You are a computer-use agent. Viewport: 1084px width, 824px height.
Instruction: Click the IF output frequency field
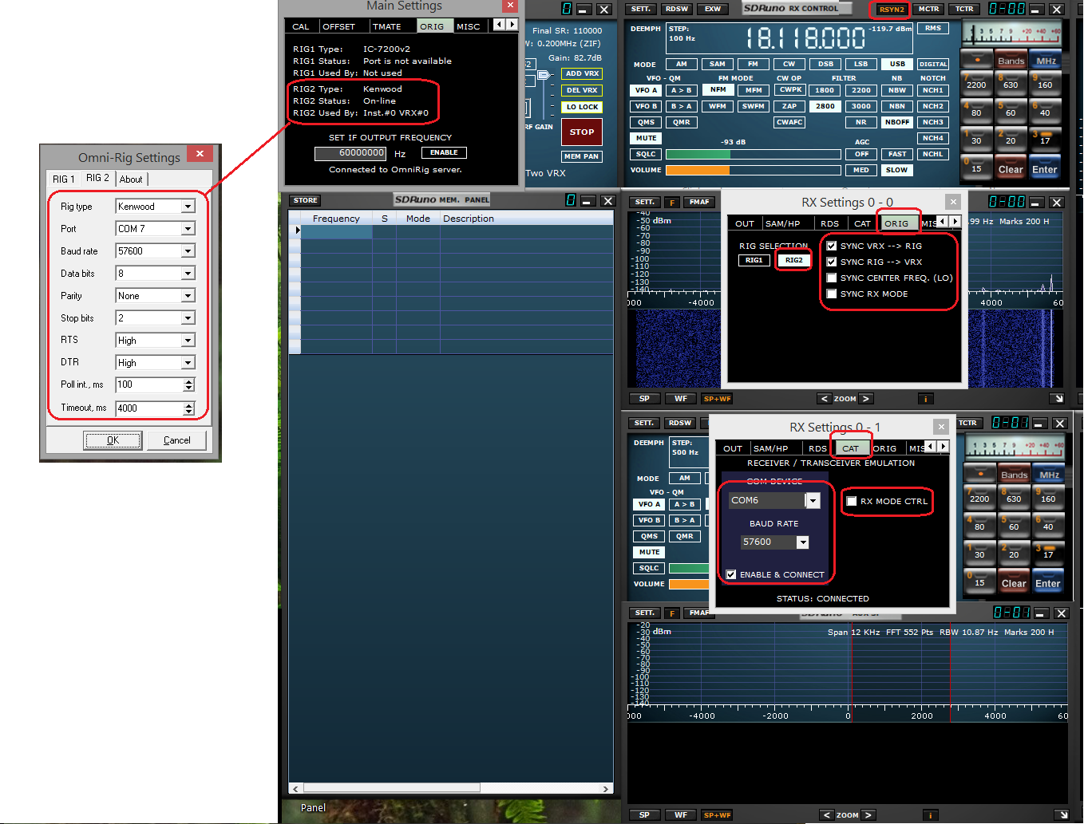350,153
